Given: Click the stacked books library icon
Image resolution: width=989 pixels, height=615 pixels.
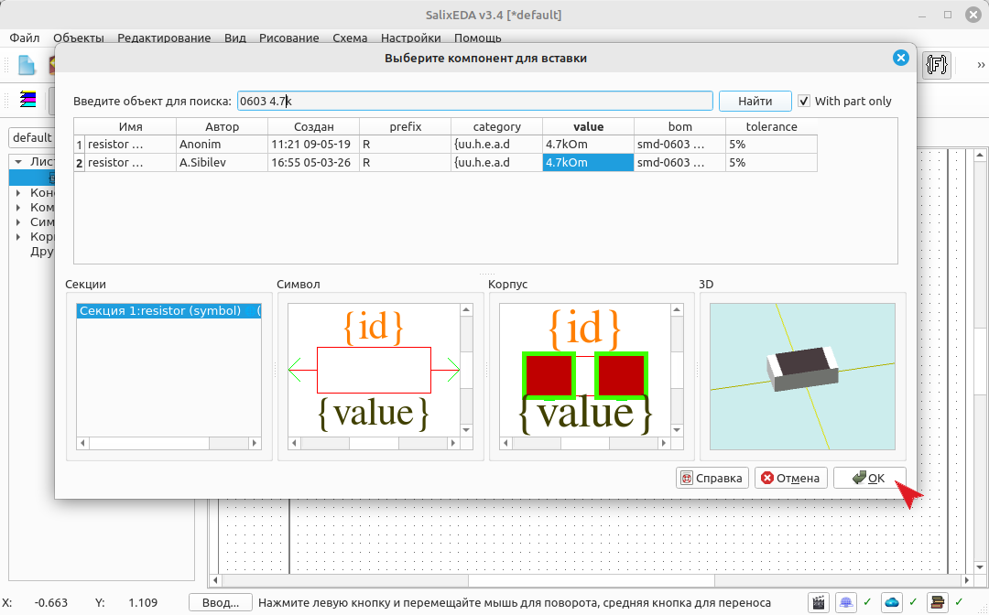Looking at the screenshot, I should click(x=938, y=602).
